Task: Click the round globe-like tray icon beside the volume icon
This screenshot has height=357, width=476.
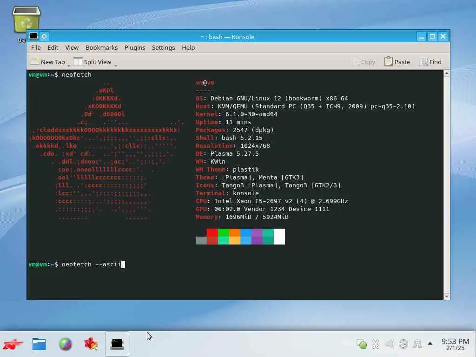Action: [403, 344]
